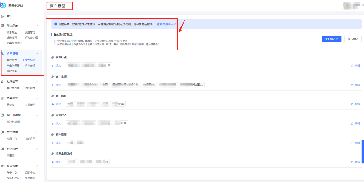
Task: Open 渠道统计 in the sidebar
Action: [x=12, y=156]
